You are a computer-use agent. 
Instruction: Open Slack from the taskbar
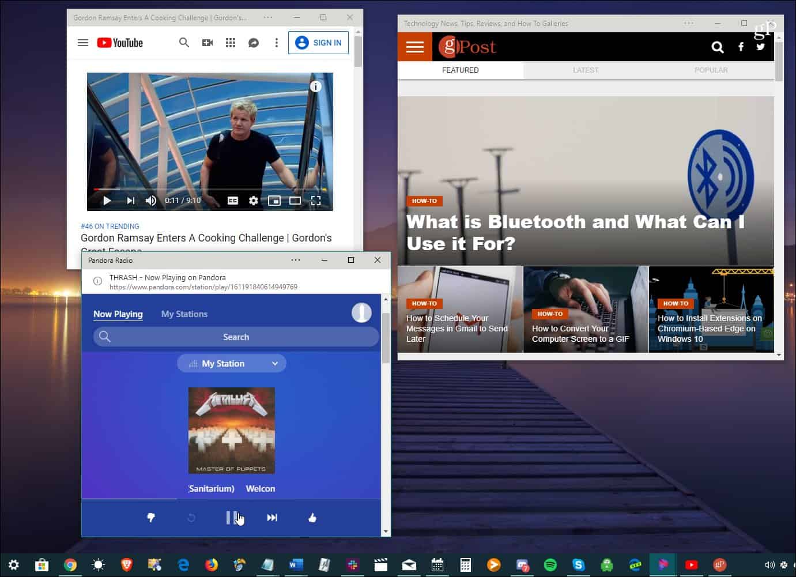point(353,565)
